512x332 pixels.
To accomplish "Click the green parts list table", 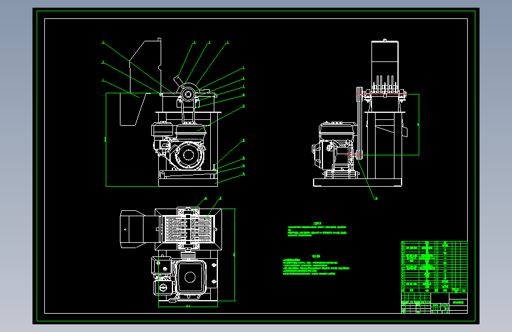I will [x=434, y=267].
